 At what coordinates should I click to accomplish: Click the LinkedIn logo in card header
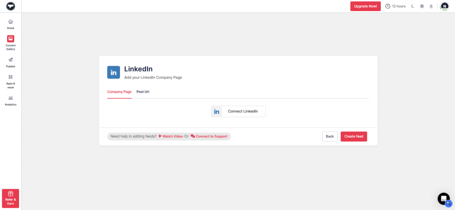pyautogui.click(x=113, y=72)
